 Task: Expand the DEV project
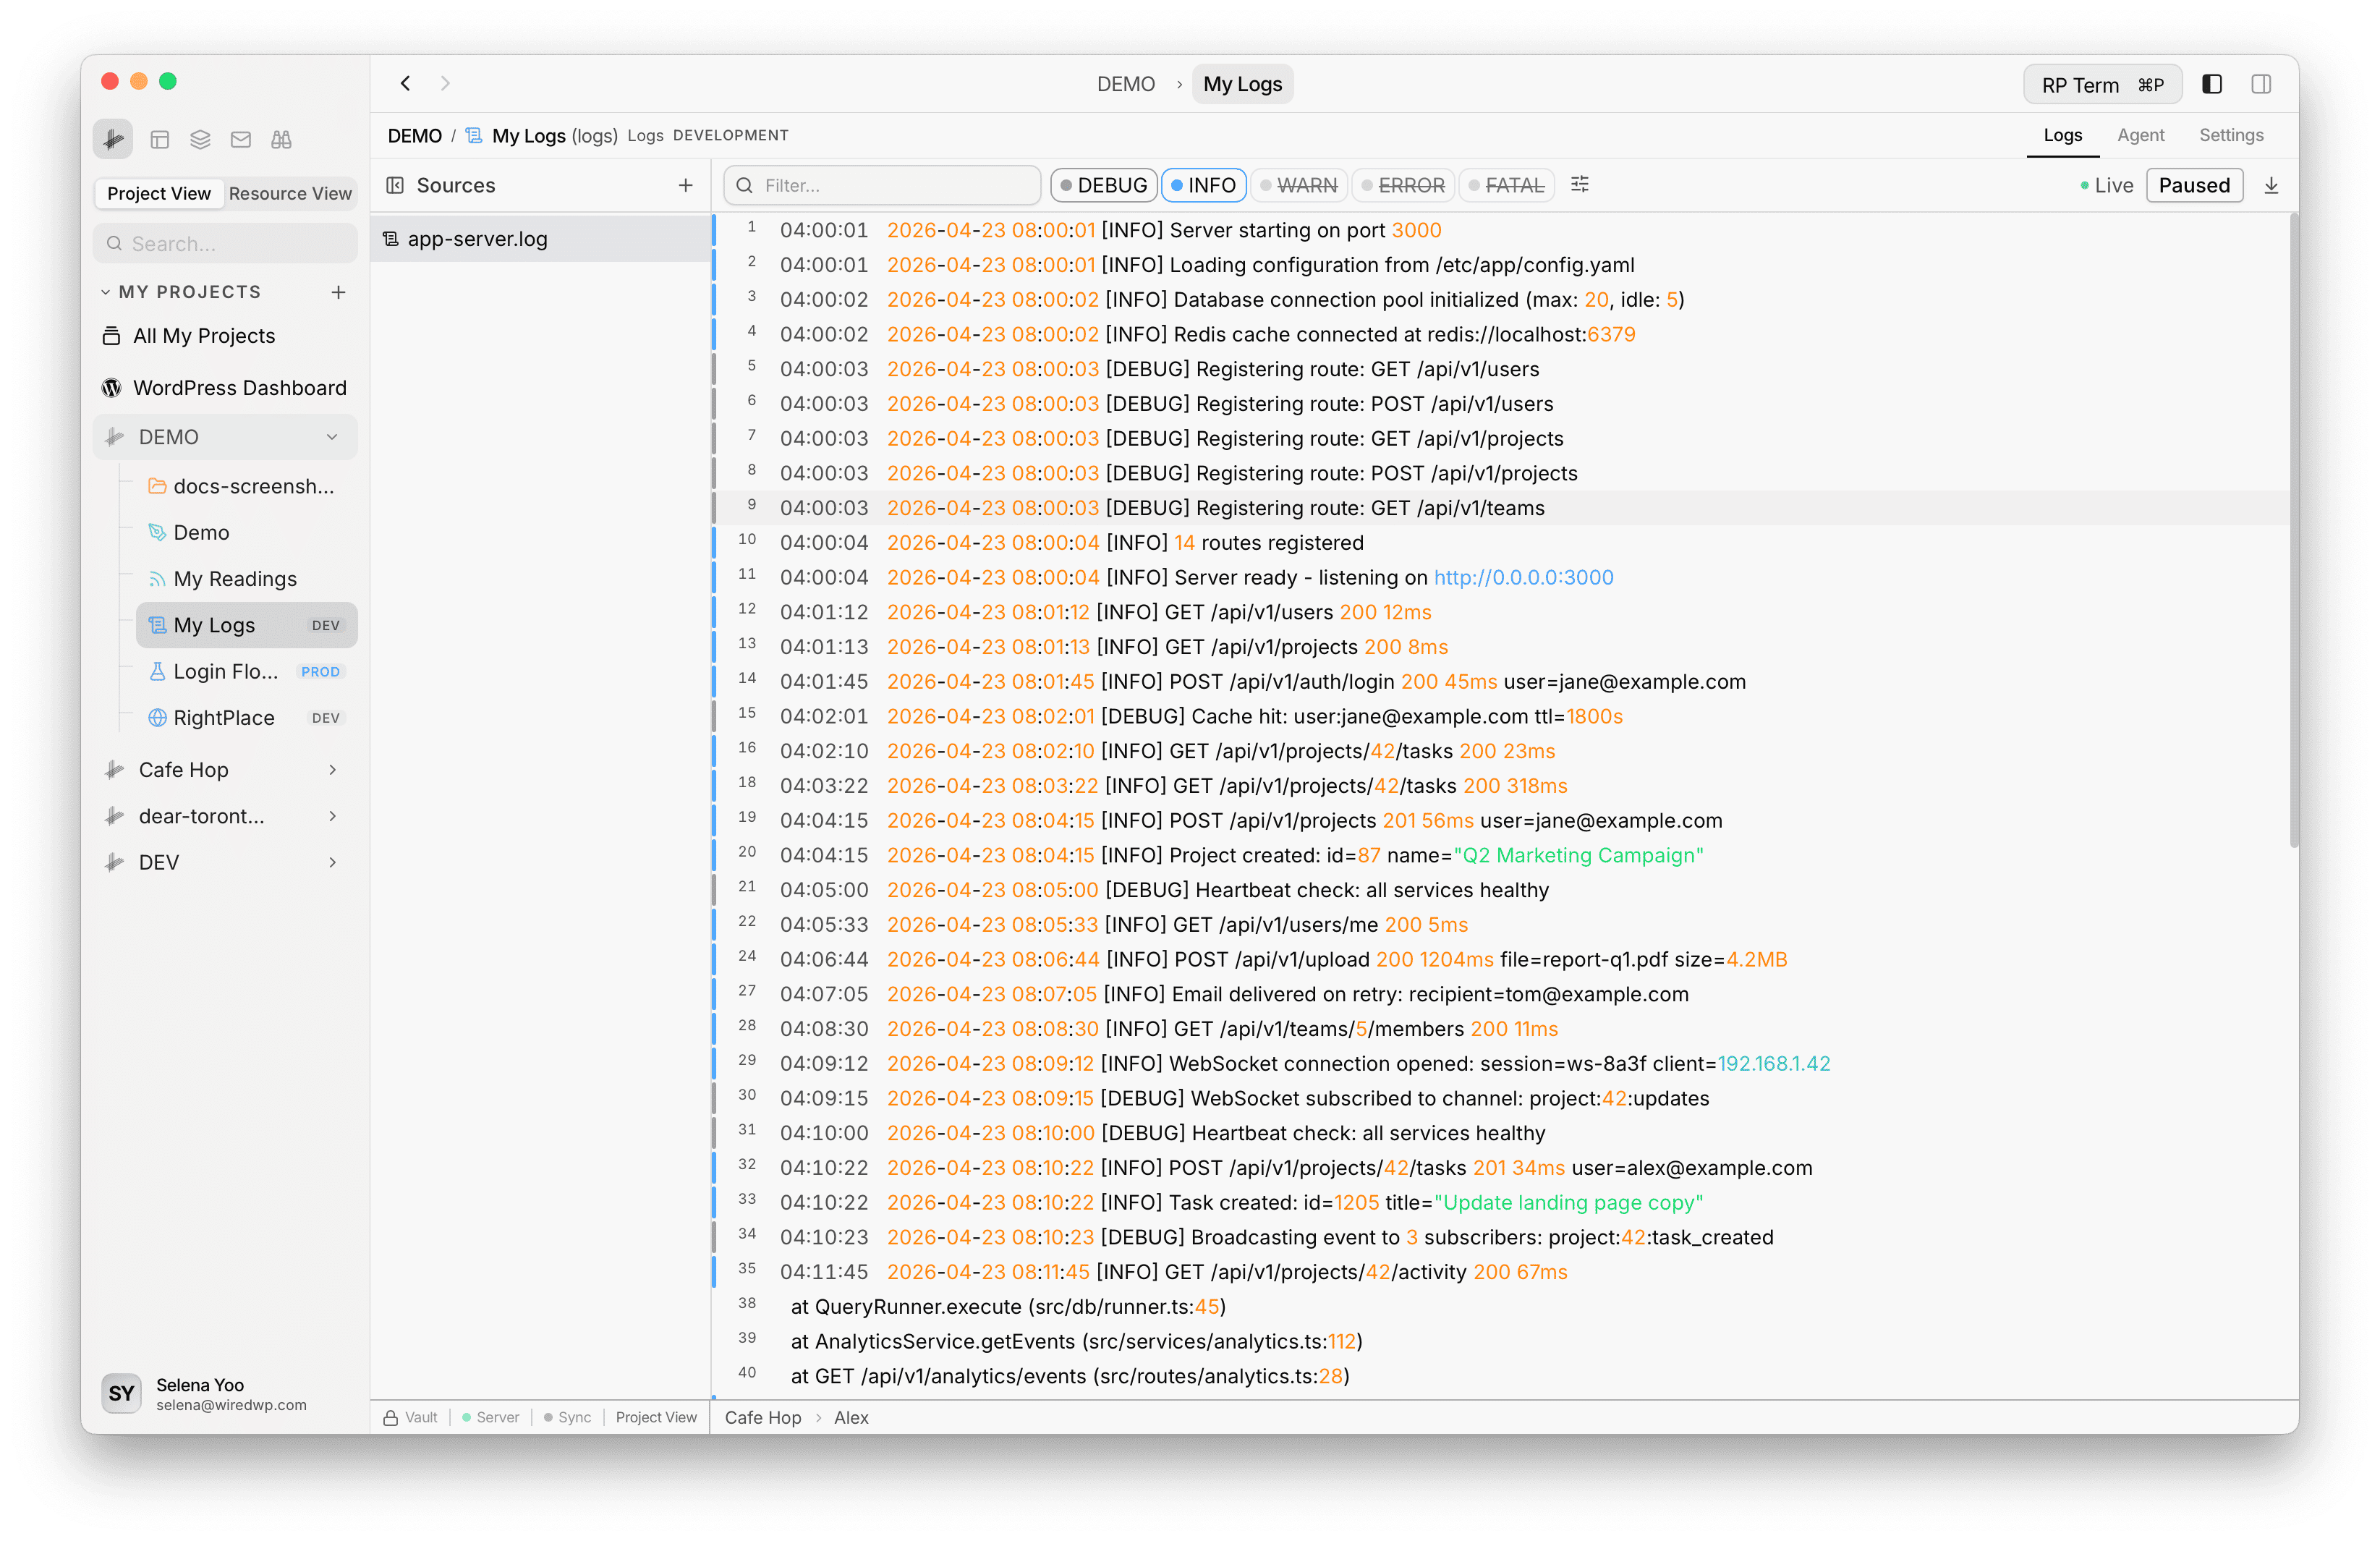(332, 862)
